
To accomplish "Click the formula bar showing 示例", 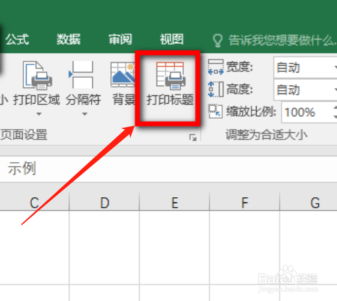I will [x=168, y=169].
